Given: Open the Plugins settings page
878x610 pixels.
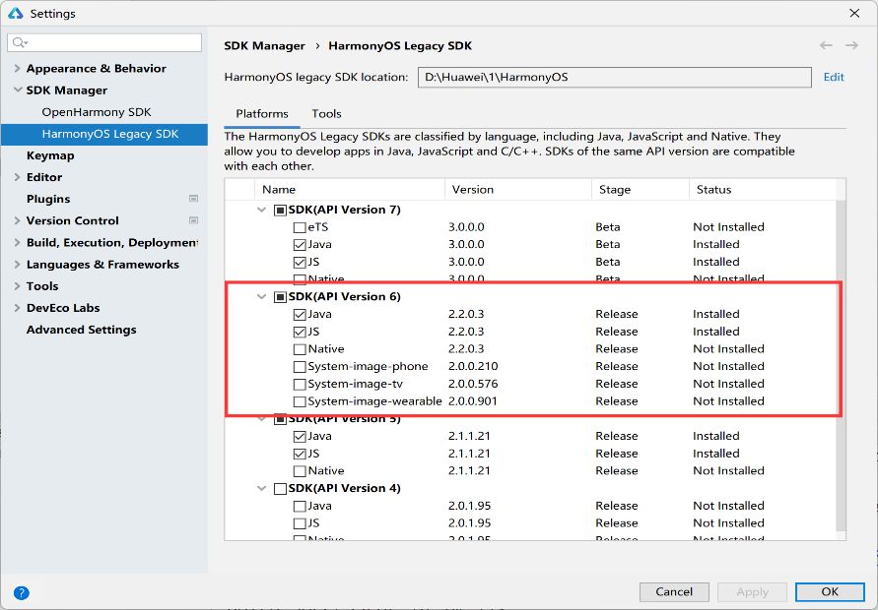Looking at the screenshot, I should click(x=48, y=199).
